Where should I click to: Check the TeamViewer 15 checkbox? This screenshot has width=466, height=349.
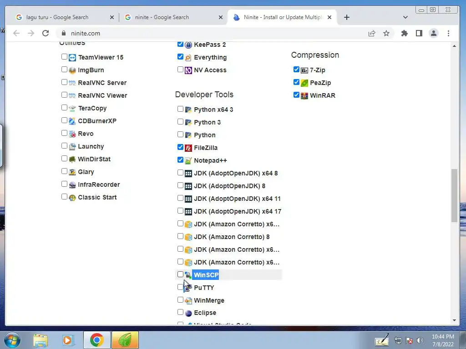point(64,56)
